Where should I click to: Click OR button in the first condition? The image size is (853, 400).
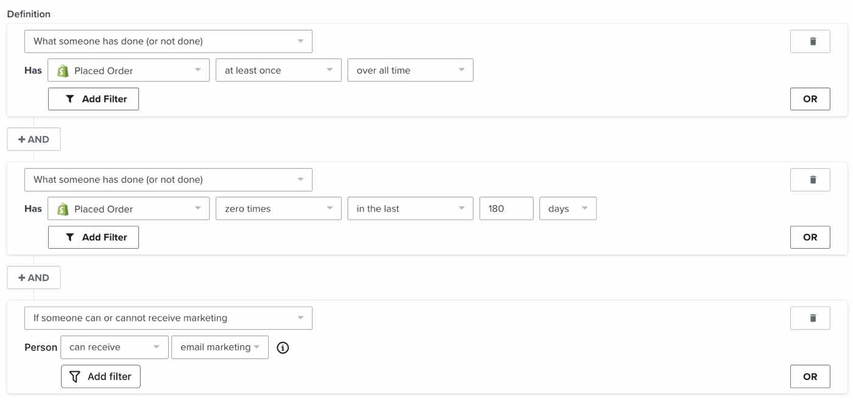(x=810, y=99)
